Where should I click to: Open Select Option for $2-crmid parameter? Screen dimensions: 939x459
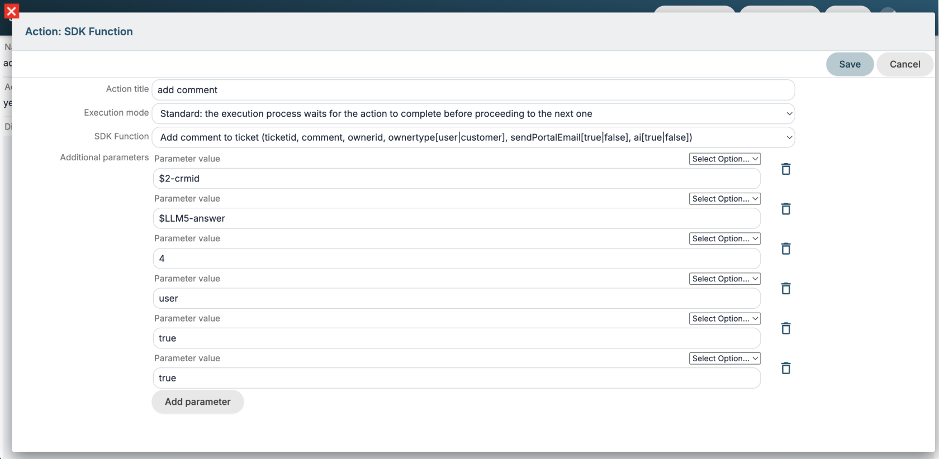click(725, 159)
